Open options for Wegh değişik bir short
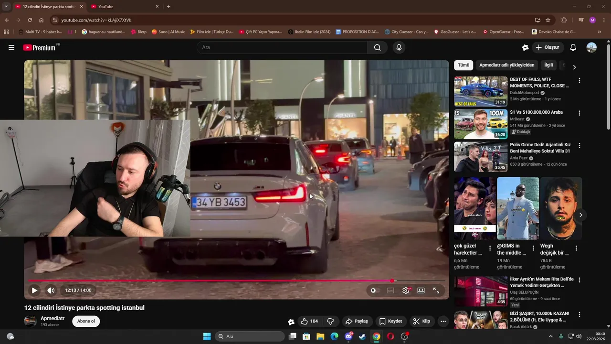611x344 pixels. (x=576, y=248)
